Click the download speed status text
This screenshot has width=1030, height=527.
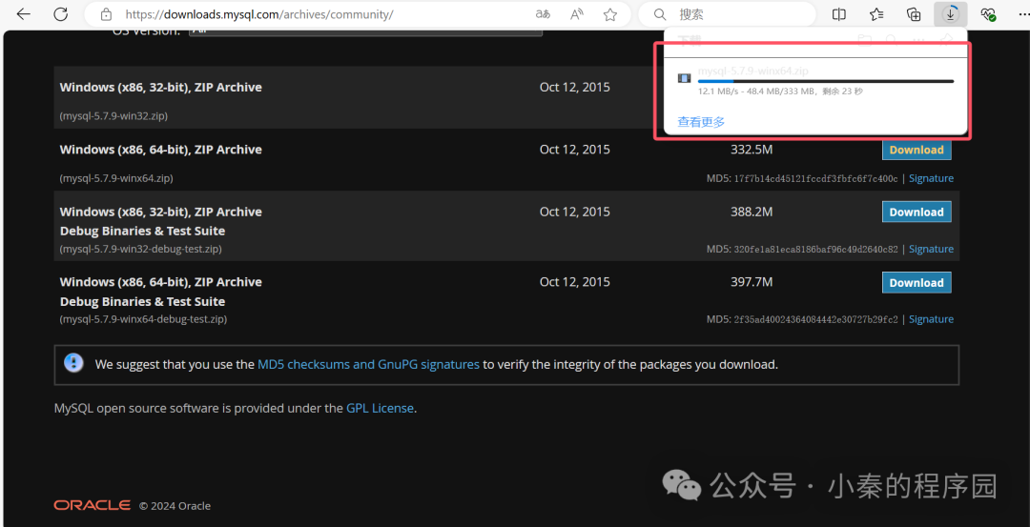[x=780, y=91]
